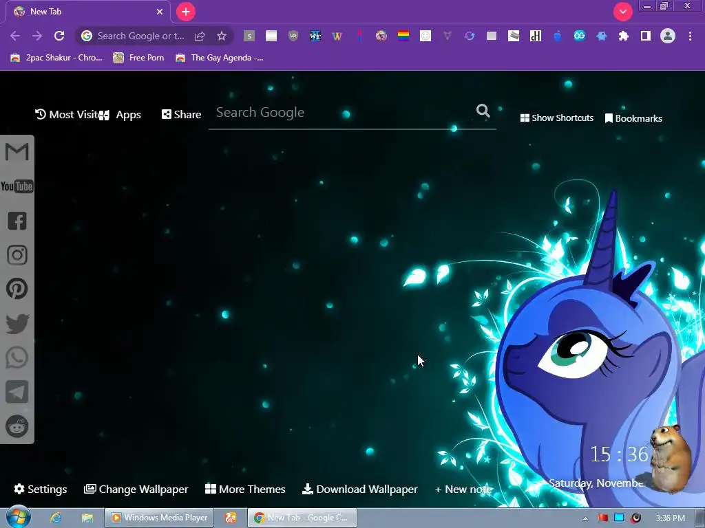The height and width of the screenshot is (528, 705).
Task: Toggle the browser side panel
Action: (x=646, y=36)
